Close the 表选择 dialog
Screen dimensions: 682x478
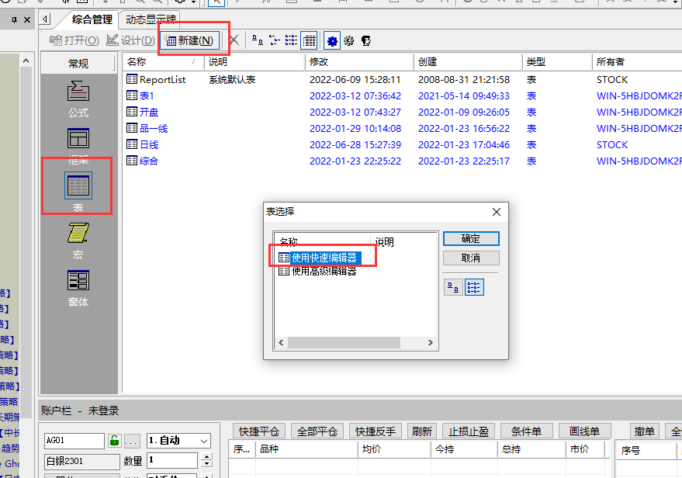click(497, 212)
